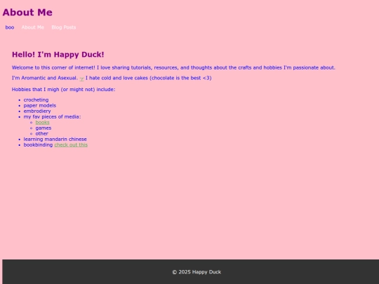The image size is (379, 284).
Task: Click the "other" sub-list item
Action: [x=42, y=133]
